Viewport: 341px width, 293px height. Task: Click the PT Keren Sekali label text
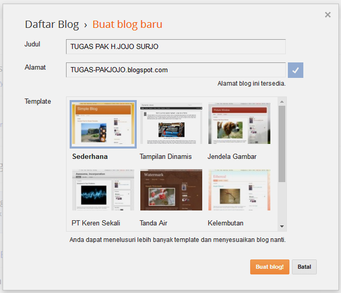click(x=96, y=223)
